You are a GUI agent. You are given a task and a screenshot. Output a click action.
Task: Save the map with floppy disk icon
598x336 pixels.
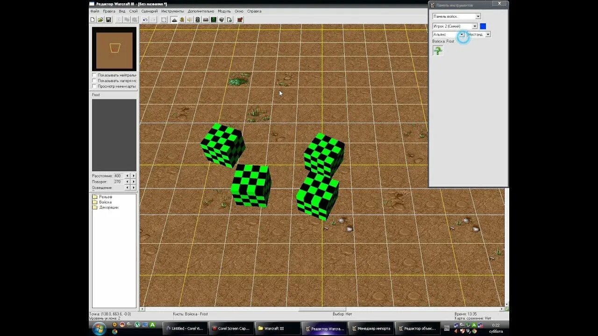(x=108, y=20)
